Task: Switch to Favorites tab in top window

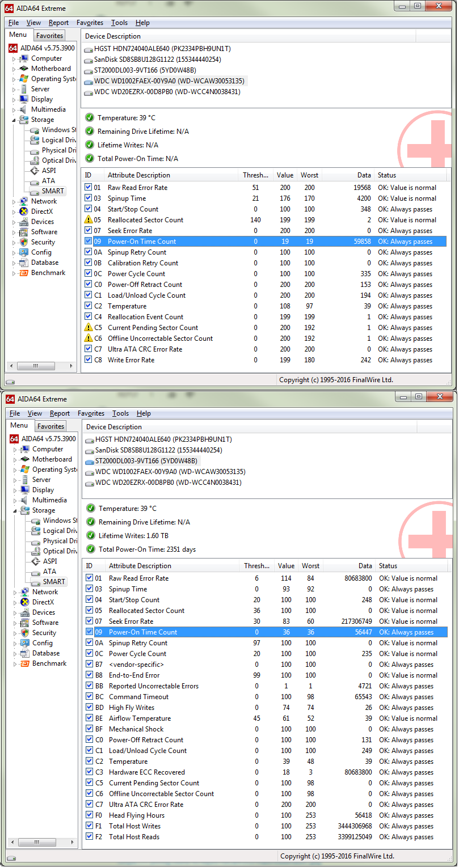Action: pos(49,36)
